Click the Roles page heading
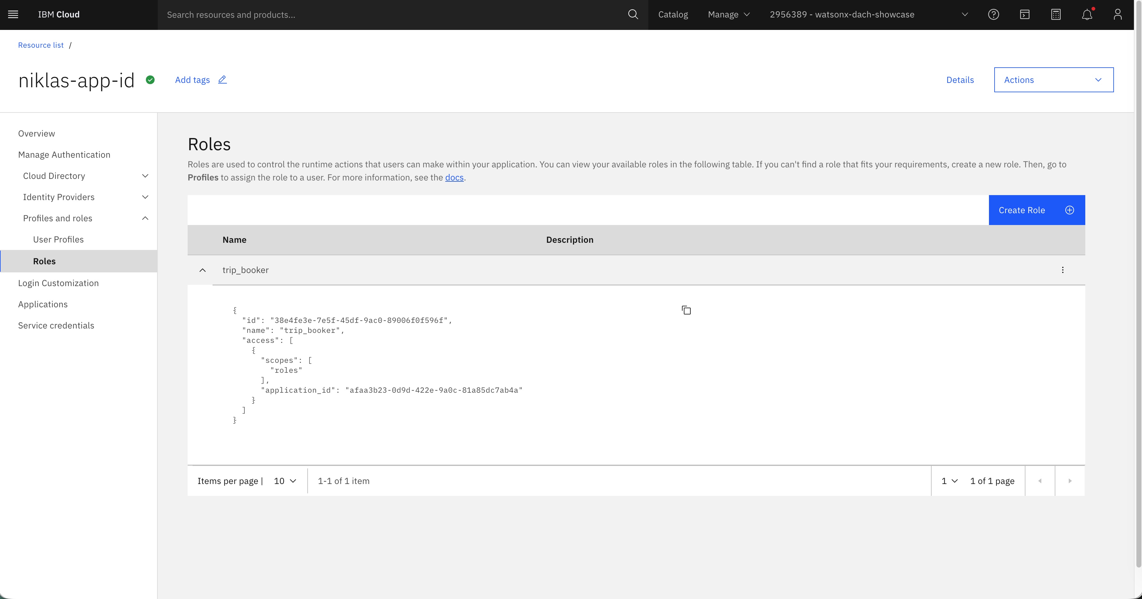1142x599 pixels. [209, 145]
